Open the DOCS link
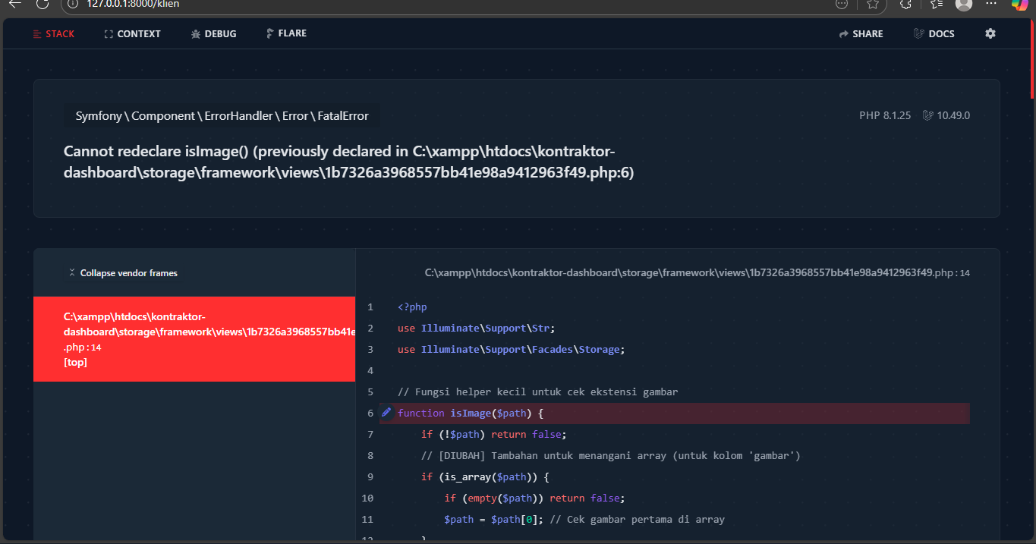Screen dimensions: 1036x544 [934, 34]
